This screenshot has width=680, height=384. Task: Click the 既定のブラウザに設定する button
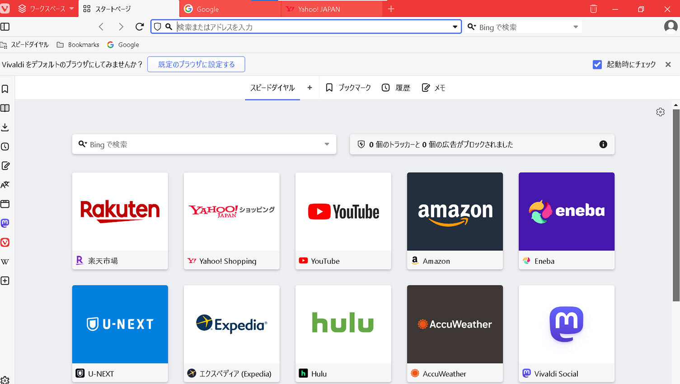196,64
